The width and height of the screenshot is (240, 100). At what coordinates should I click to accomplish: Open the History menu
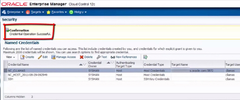pos(80,12)
